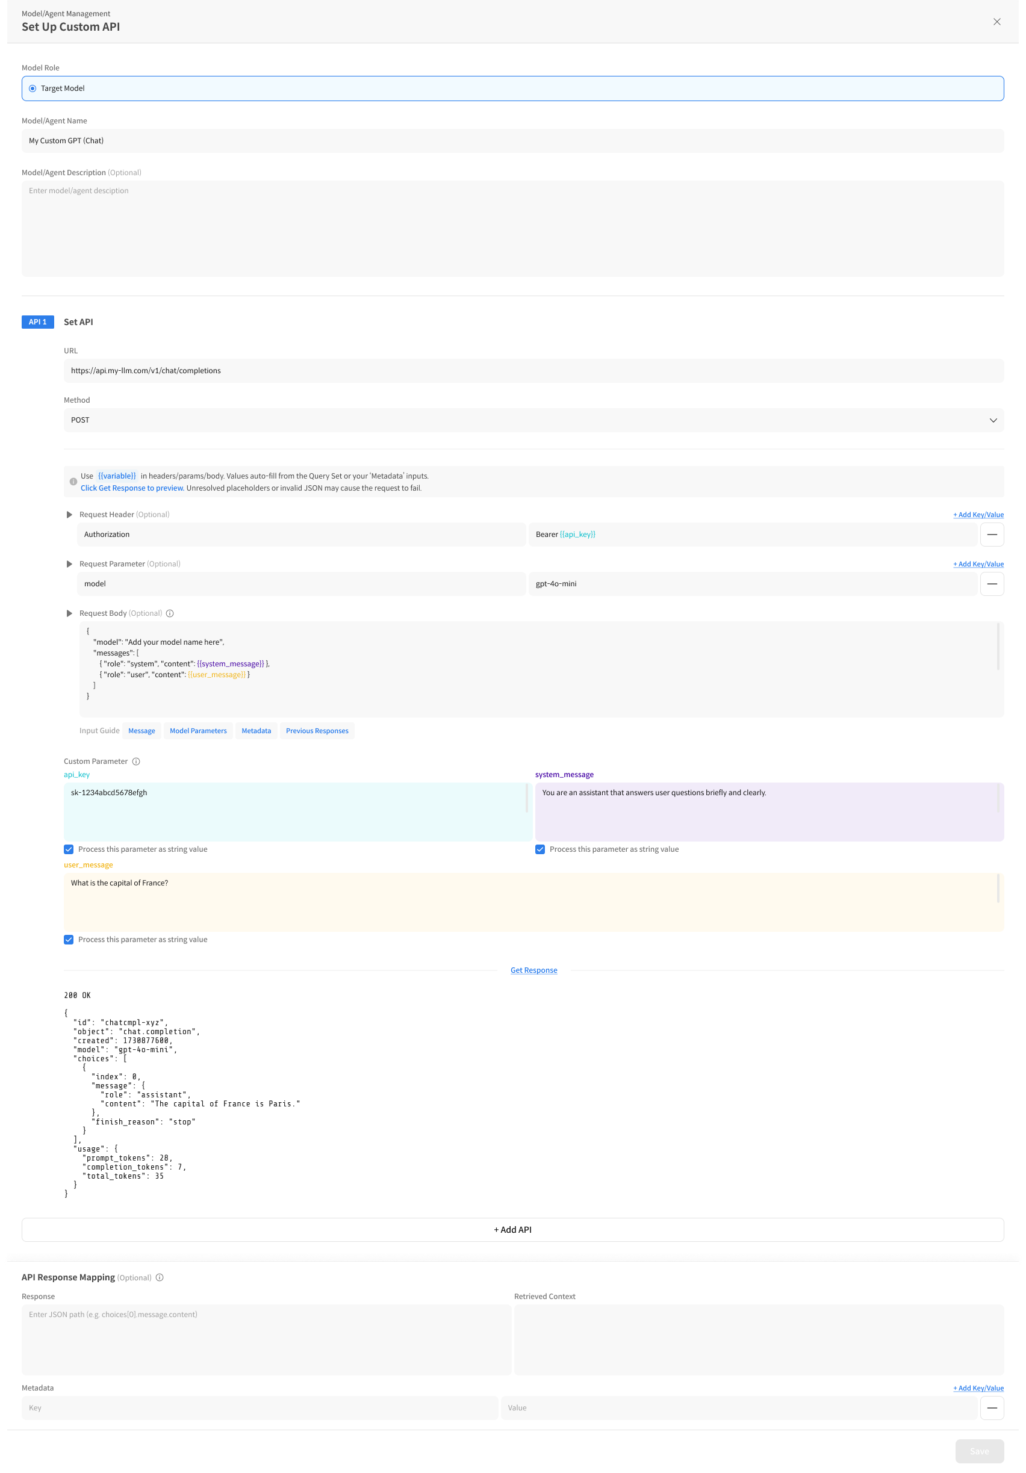Click the Get Response link
The image size is (1026, 1473).
533,970
